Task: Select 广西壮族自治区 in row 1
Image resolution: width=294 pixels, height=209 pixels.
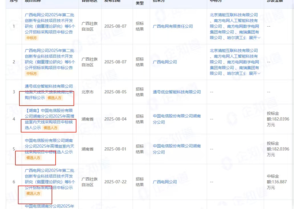Action: click(x=90, y=26)
